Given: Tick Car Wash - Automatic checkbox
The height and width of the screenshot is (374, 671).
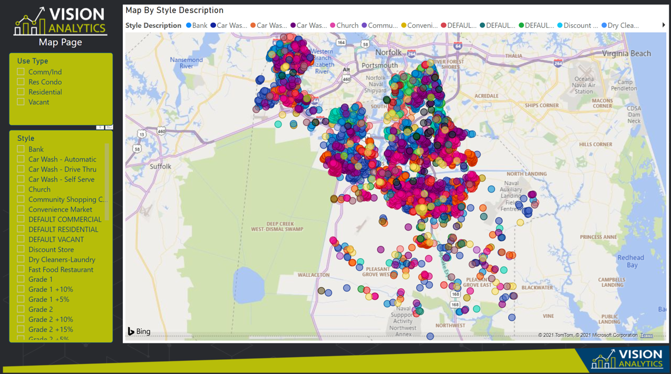Looking at the screenshot, I should click(21, 159).
